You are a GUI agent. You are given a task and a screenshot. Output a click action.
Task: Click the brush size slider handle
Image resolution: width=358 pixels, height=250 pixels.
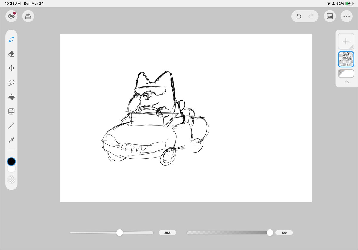coord(120,233)
